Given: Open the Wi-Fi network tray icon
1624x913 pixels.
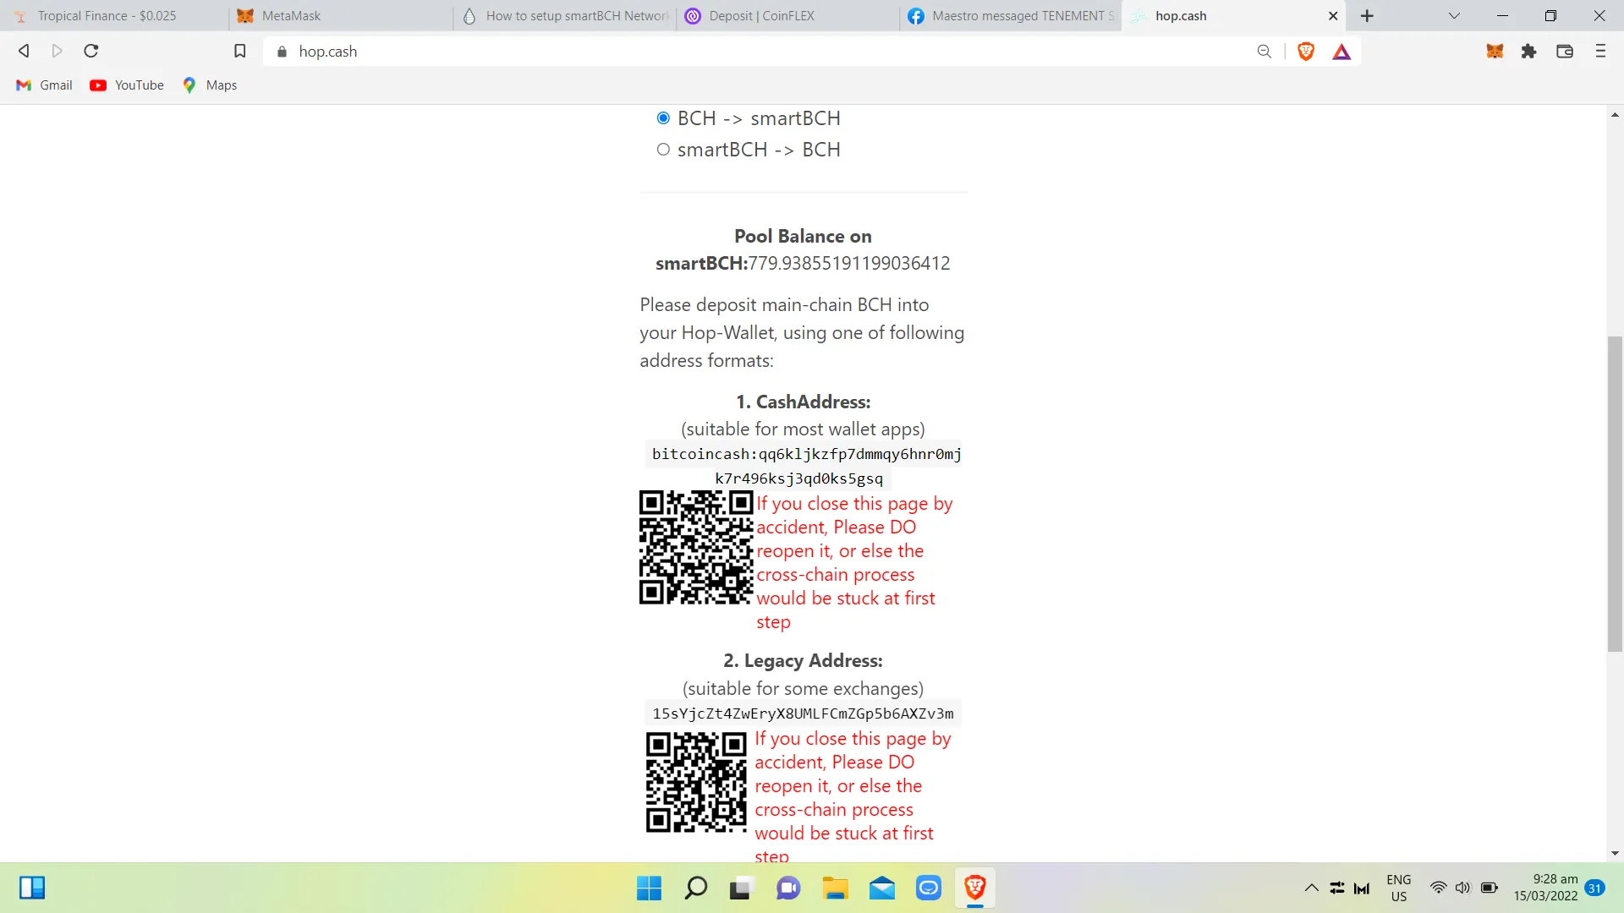Looking at the screenshot, I should point(1438,888).
